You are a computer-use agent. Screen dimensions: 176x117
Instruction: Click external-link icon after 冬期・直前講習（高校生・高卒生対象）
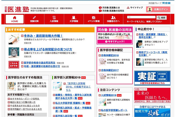pos(155,37)
